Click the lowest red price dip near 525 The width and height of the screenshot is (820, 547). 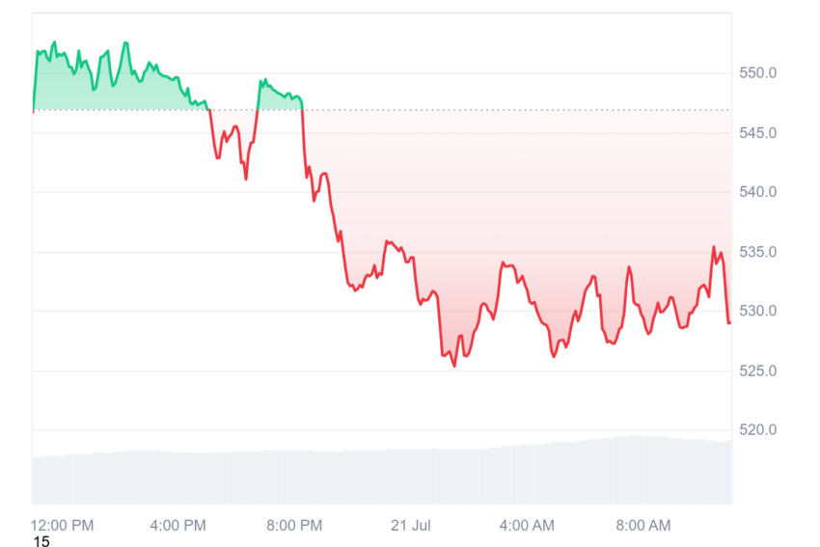[x=454, y=366]
